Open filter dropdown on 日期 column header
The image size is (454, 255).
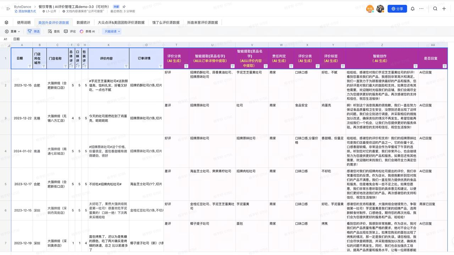point(30,66)
